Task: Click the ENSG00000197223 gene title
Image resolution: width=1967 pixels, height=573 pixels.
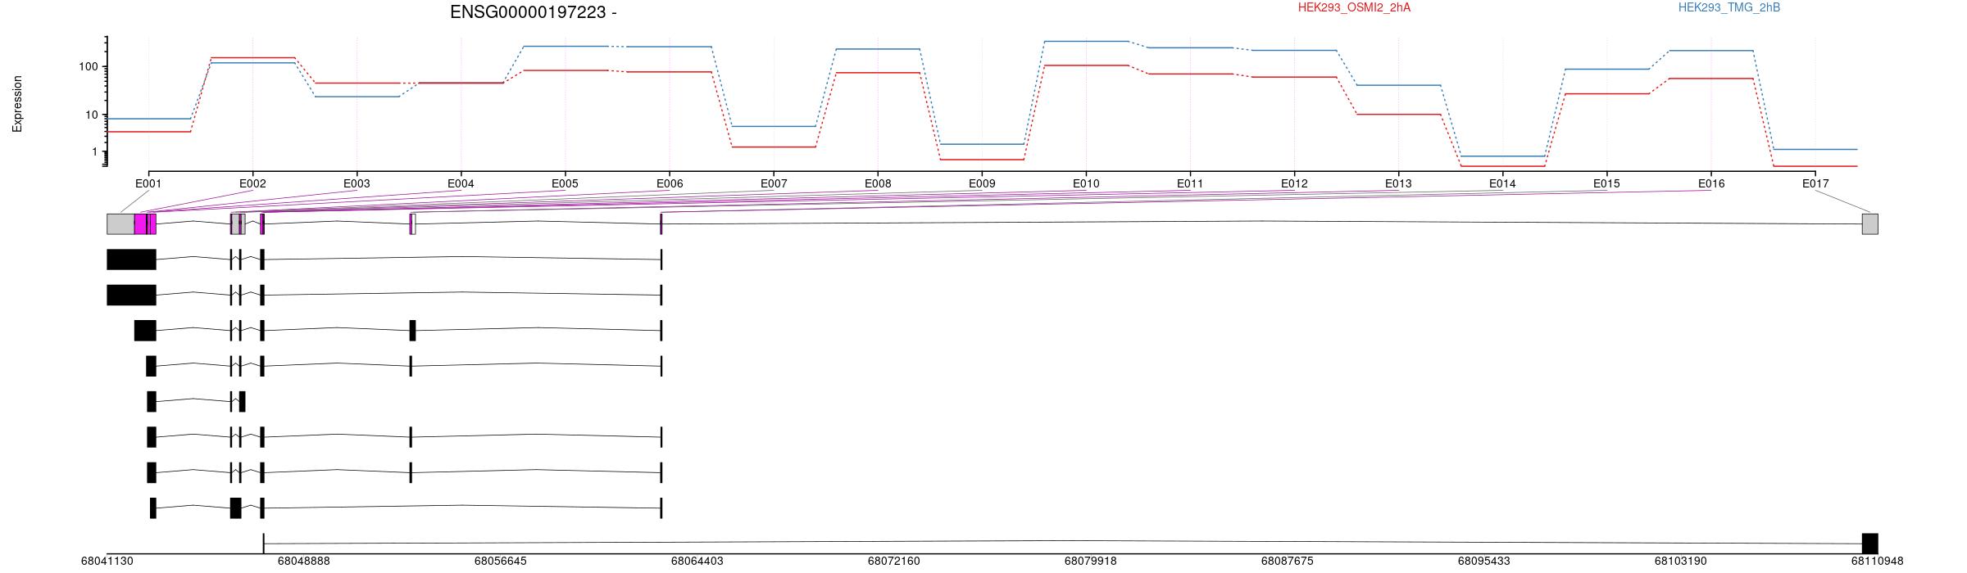Action: pos(534,12)
